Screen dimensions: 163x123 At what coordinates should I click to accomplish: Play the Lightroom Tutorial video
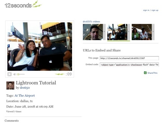pos(9,74)
